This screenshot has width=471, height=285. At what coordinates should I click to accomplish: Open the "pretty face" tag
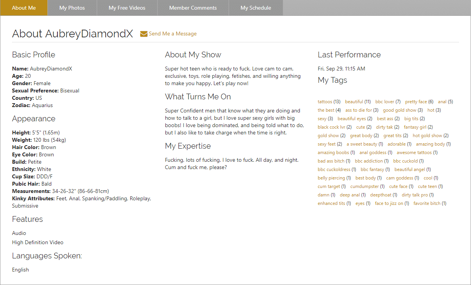click(x=416, y=102)
